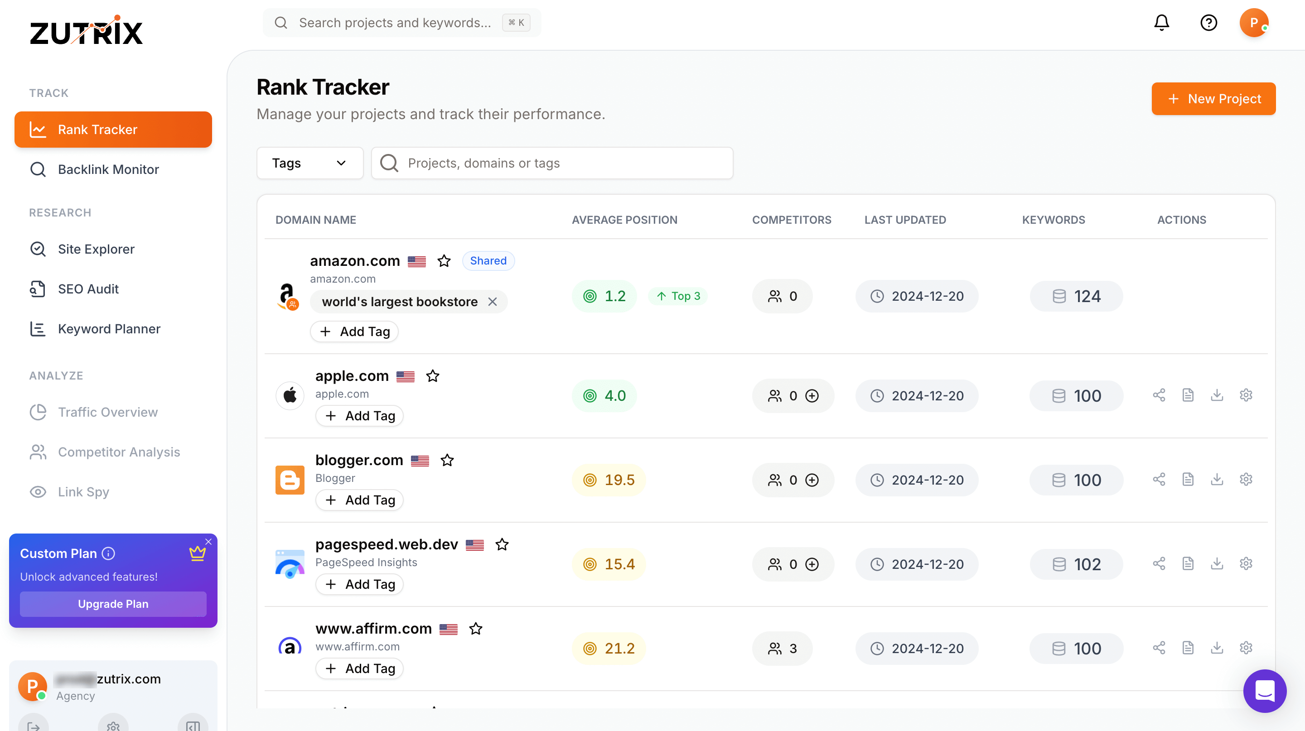This screenshot has width=1305, height=731.
Task: Open Keyword Planner from sidebar
Action: [109, 328]
